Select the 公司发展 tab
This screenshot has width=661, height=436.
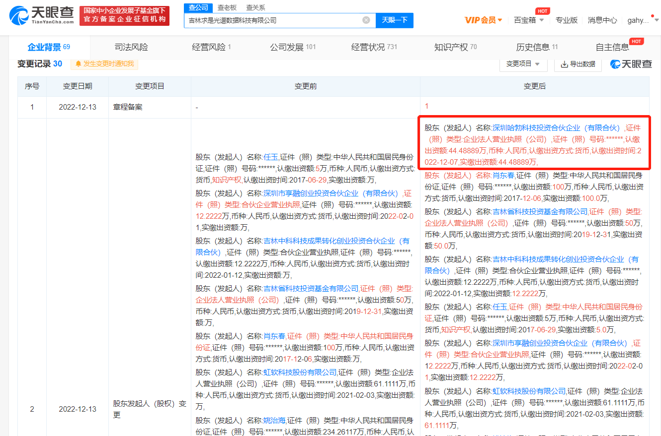[x=293, y=47]
